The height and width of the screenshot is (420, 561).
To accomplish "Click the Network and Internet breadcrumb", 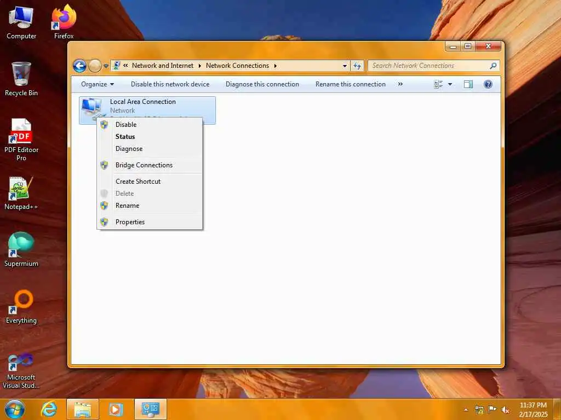I will click(x=162, y=66).
